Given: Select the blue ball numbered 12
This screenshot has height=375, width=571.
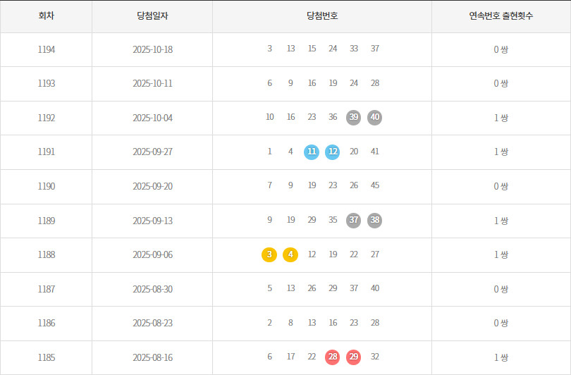Looking at the screenshot, I should (333, 152).
